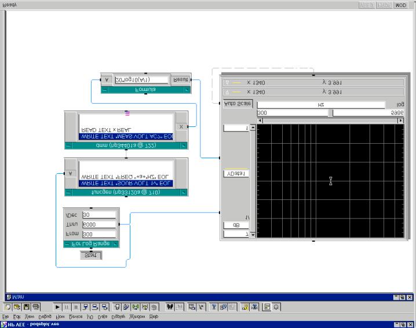Open the dmm object's menu button

point(68,145)
